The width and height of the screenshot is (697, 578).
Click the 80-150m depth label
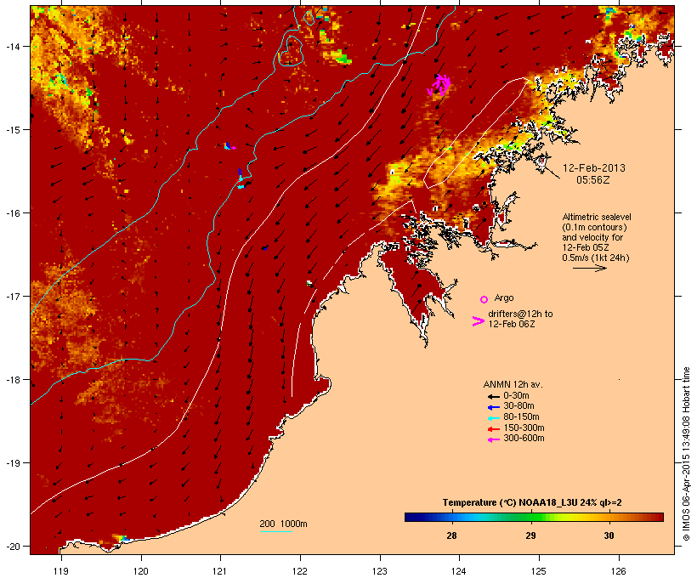tap(521, 417)
